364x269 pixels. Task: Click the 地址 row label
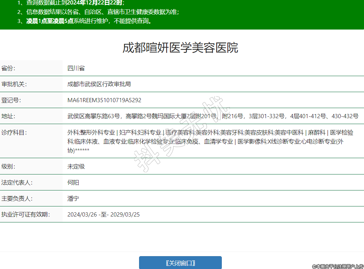[9, 116]
